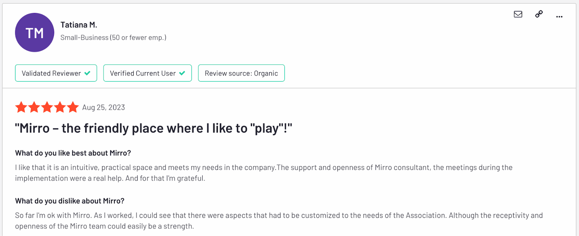Click the second orange rating star
579x236 pixels.
click(34, 107)
